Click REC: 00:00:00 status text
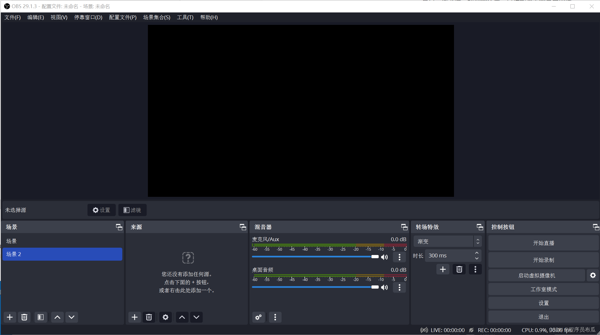 [494, 330]
